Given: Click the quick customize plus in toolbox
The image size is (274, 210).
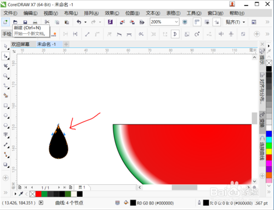Looking at the screenshot, I should click(x=5, y=178).
